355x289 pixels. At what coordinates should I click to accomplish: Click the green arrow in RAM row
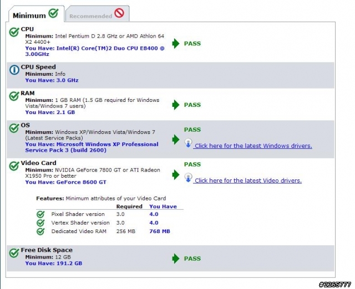176,105
